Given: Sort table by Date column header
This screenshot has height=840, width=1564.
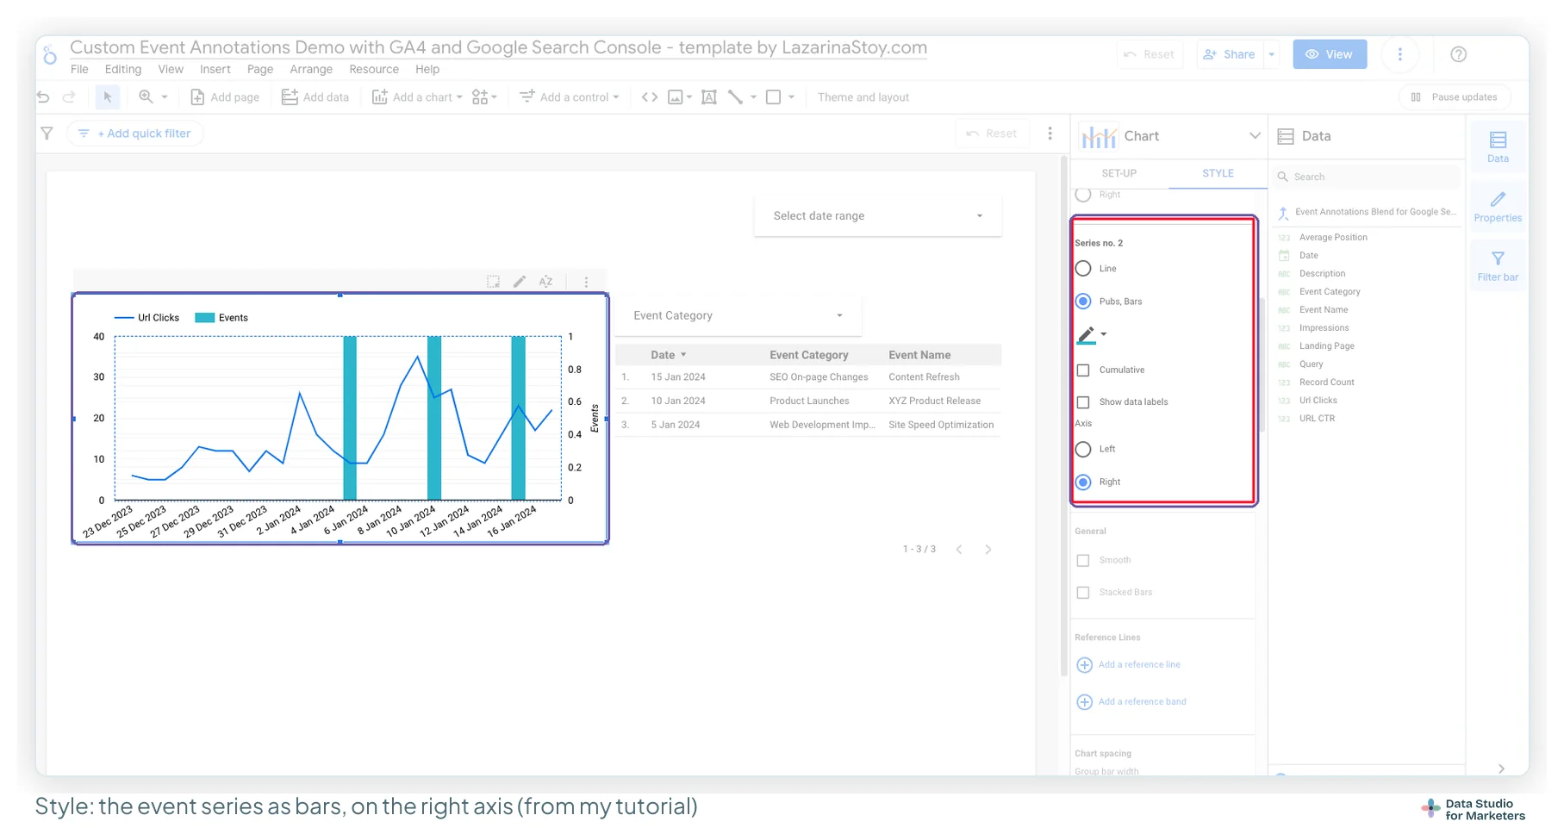Looking at the screenshot, I should (669, 355).
